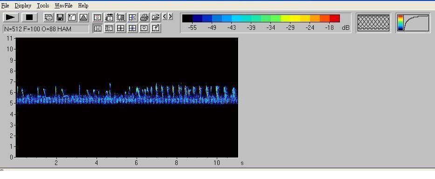435x179 pixels.
Task: Click the printer icon
Action: (144, 18)
